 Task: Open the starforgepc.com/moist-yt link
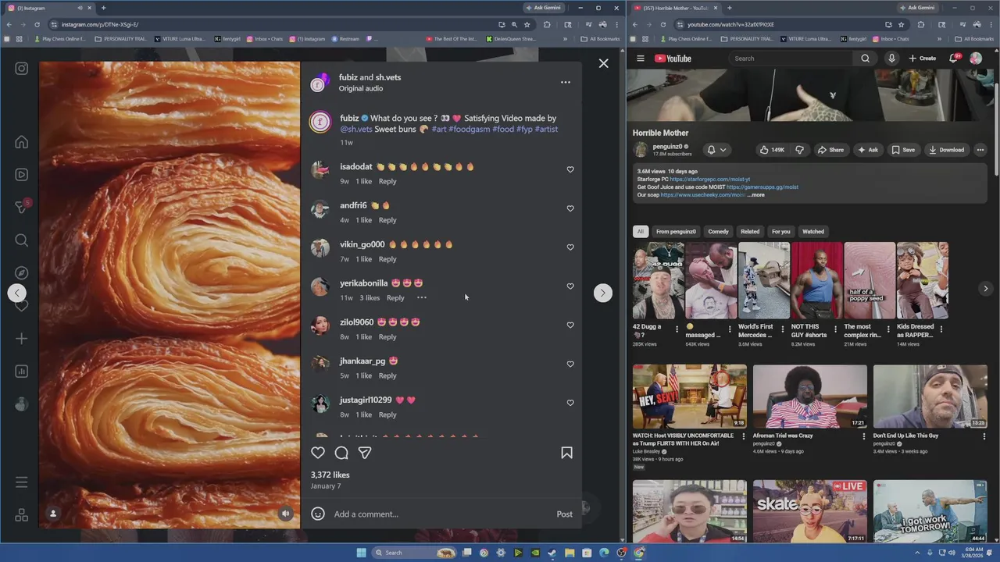coord(709,180)
